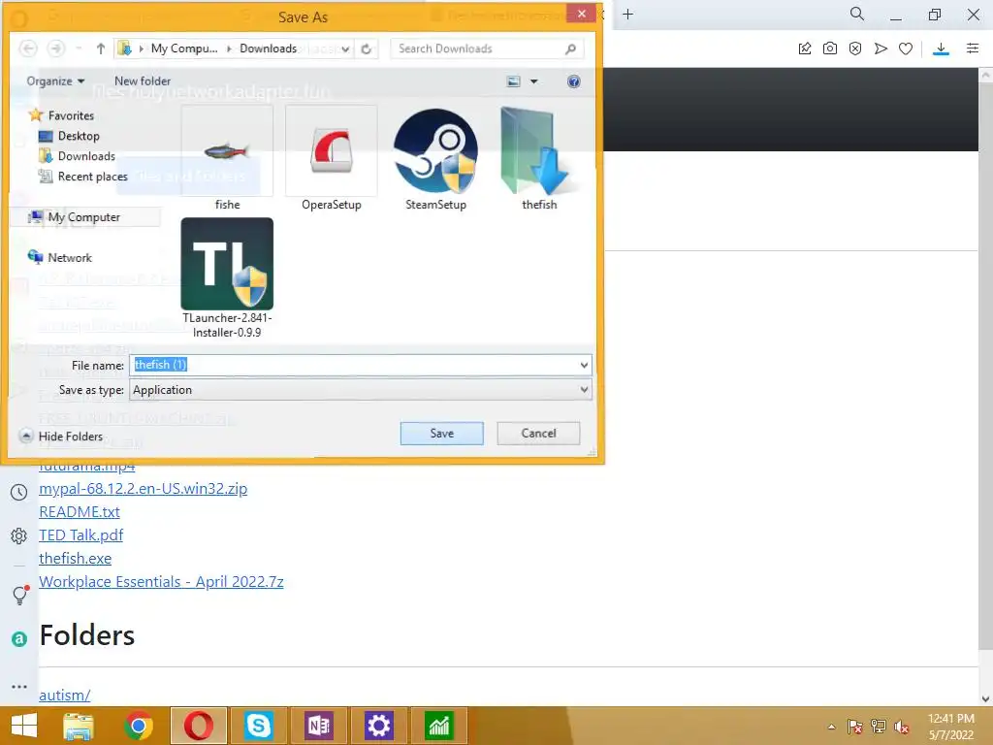This screenshot has width=993, height=745.
Task: Change view with the view icon button
Action: coord(514,81)
